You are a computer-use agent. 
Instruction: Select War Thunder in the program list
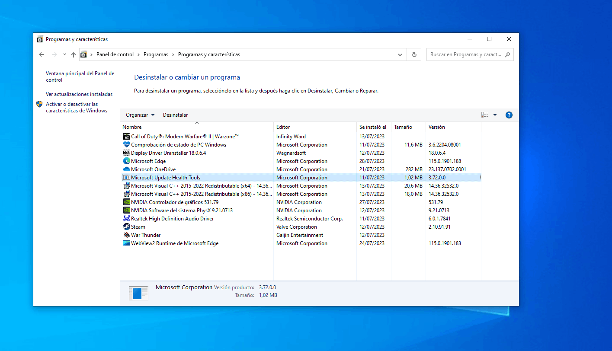pyautogui.click(x=146, y=235)
